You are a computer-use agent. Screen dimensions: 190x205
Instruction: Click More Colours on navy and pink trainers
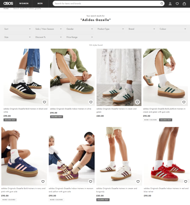pyautogui.click(x=9, y=200)
